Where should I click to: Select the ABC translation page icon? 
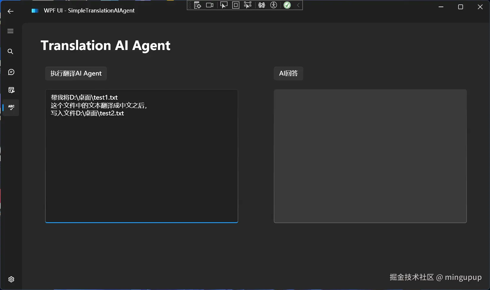(x=11, y=107)
